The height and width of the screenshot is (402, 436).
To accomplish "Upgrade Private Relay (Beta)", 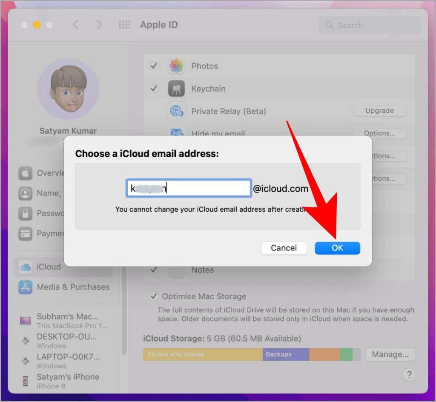I will [379, 111].
